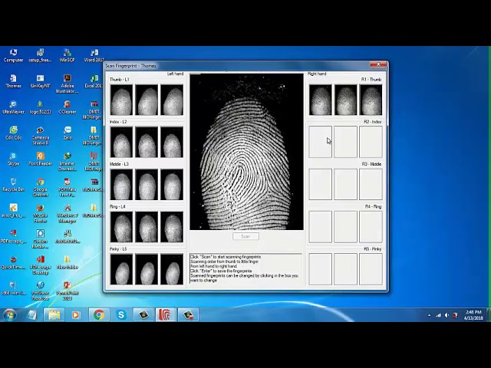Viewport: 491px width, 368px height.
Task: Open CCleaner desktop shortcut
Action: point(67,107)
